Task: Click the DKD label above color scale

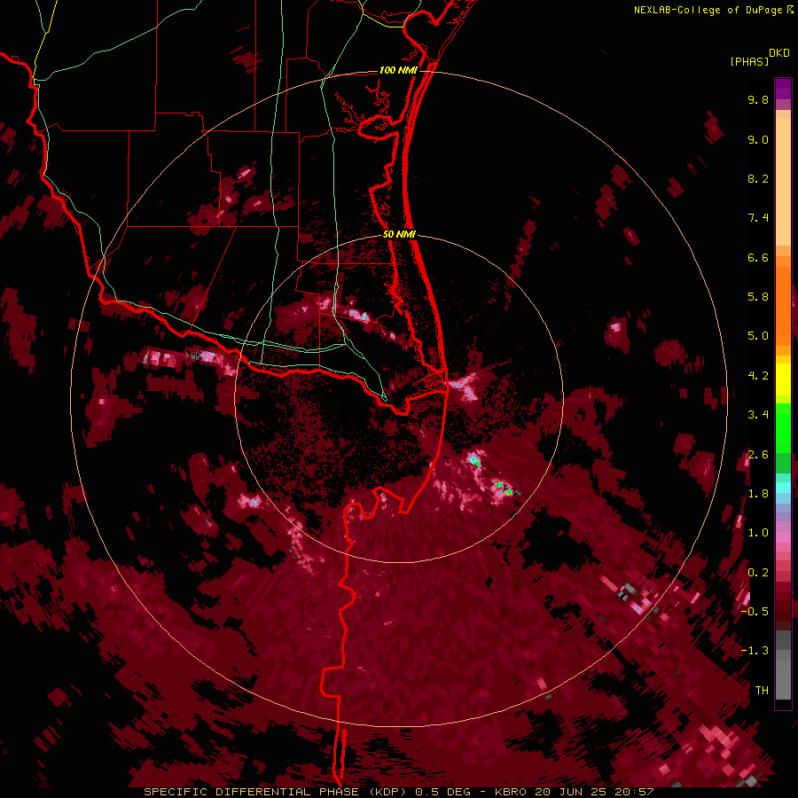Action: tap(779, 53)
